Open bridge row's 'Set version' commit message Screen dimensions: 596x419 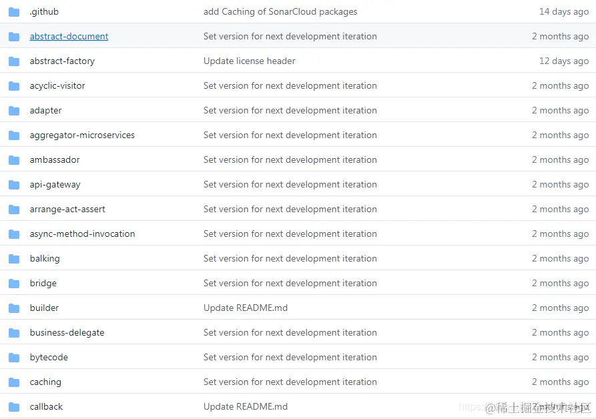tap(290, 284)
